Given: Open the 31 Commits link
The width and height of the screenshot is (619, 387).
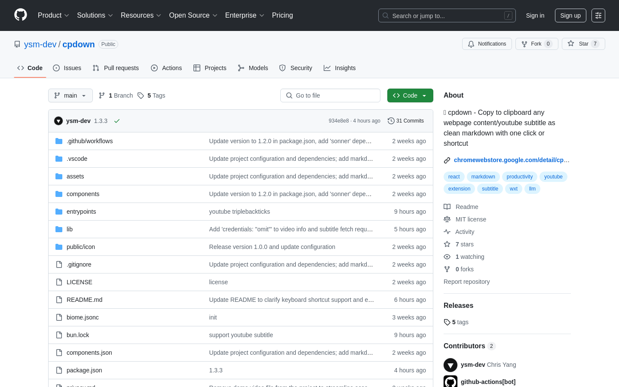Looking at the screenshot, I should tap(406, 121).
